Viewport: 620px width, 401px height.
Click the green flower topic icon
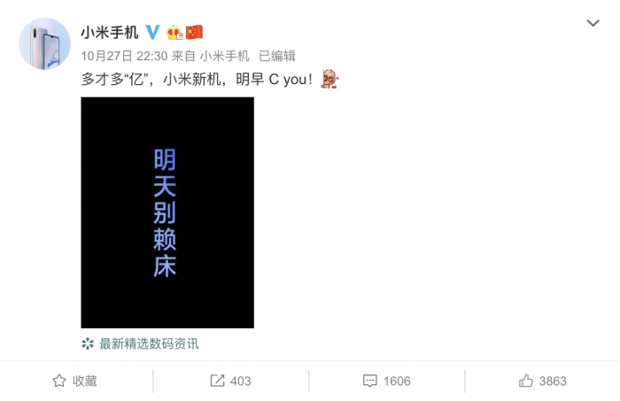pyautogui.click(x=88, y=343)
